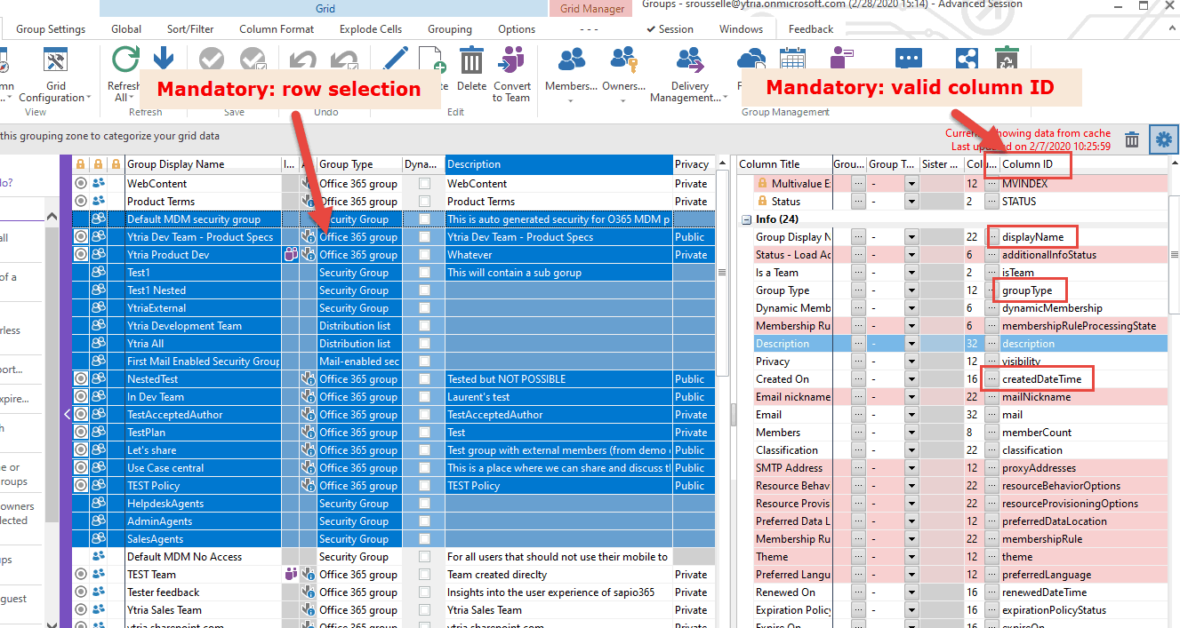1180x628 pixels.
Task: Switch to the Column Format tab
Action: [277, 29]
